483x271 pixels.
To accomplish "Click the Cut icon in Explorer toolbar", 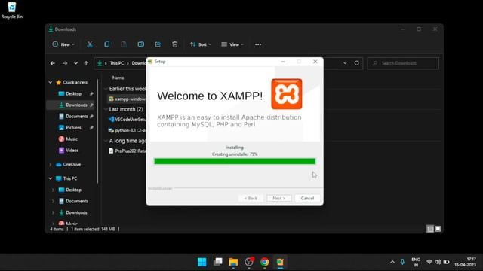I will coord(90,44).
